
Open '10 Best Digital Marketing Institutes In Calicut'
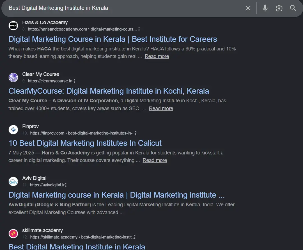(x=85, y=143)
